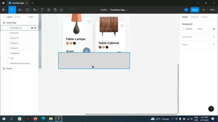Open Move tool options dropdown arrow

[x=15, y=10]
